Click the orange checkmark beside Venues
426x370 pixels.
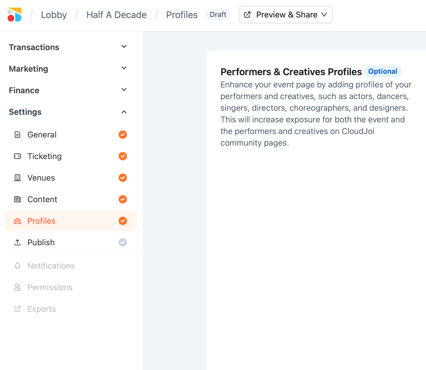123,178
